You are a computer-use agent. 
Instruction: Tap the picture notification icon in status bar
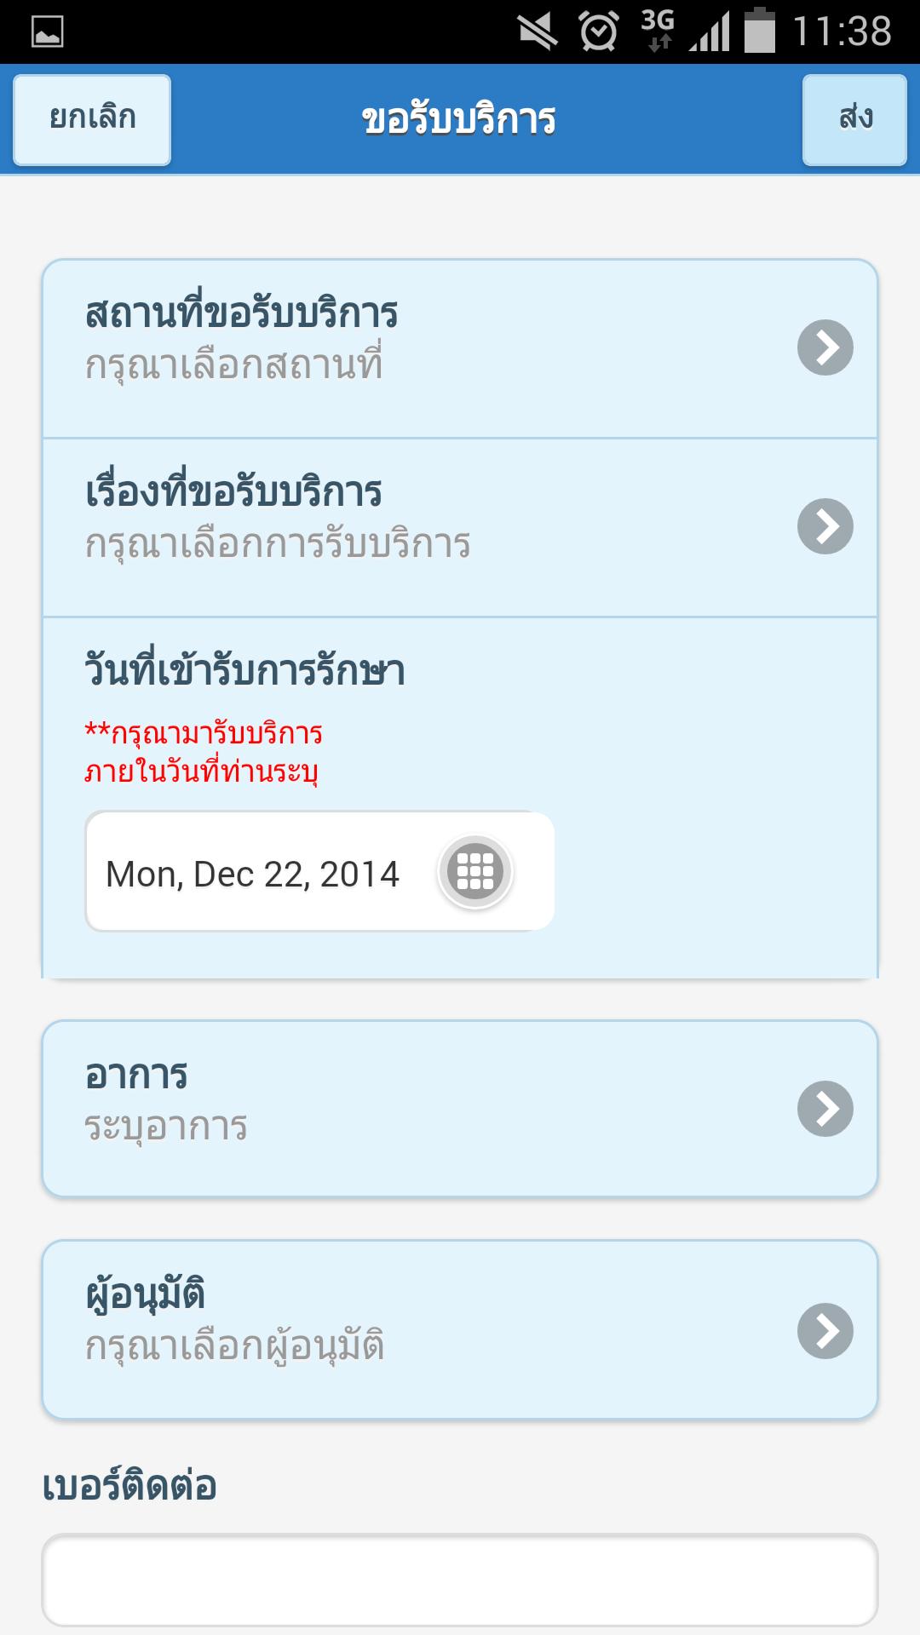tap(47, 32)
